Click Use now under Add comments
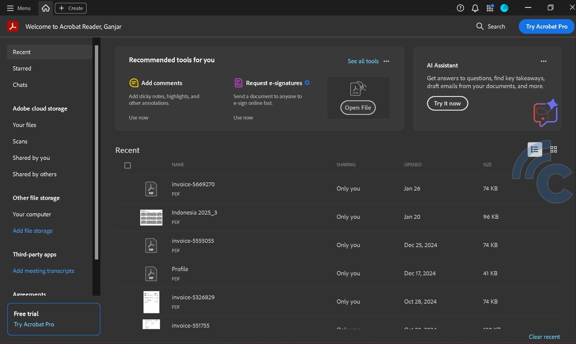Screen dimensions: 576x344 139,118
